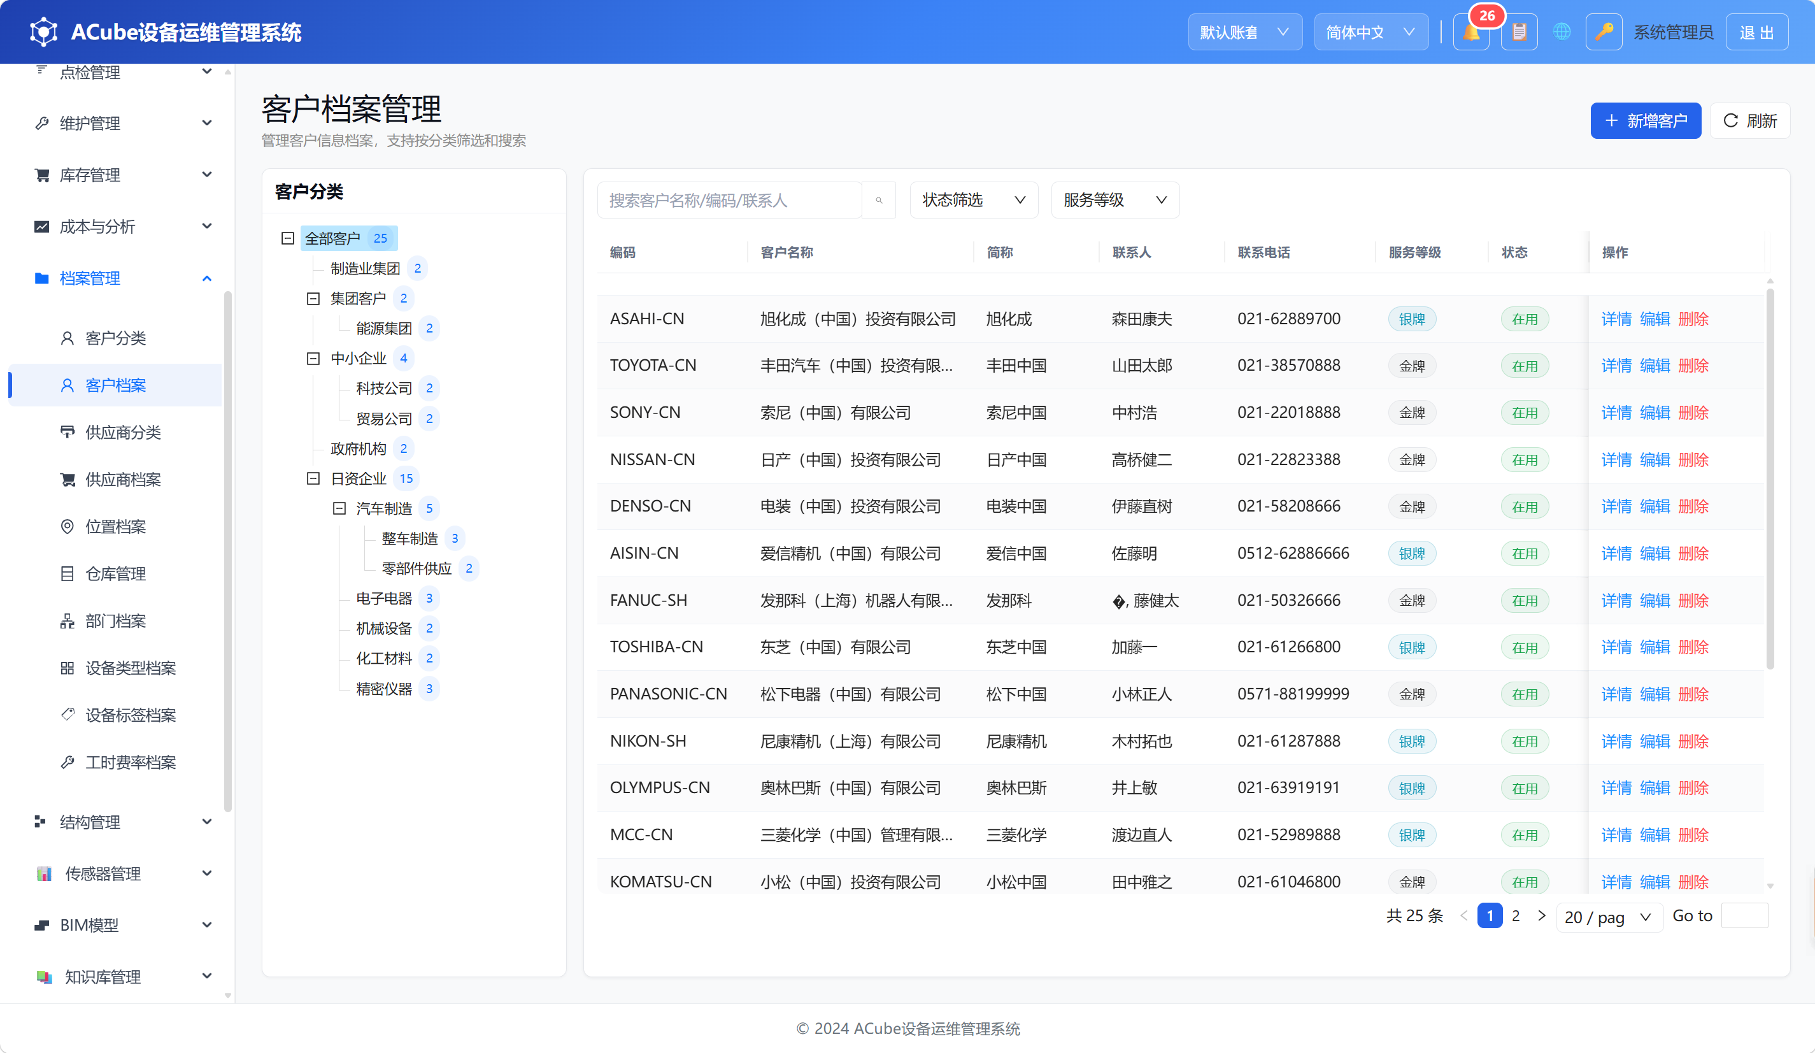Image resolution: width=1815 pixels, height=1053 pixels.
Task: Click the ACube hexagon logo icon
Action: (x=43, y=32)
